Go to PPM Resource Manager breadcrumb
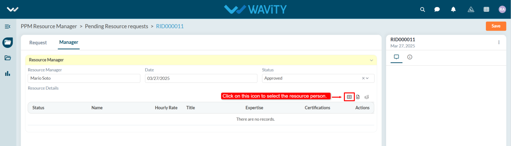 (49, 26)
